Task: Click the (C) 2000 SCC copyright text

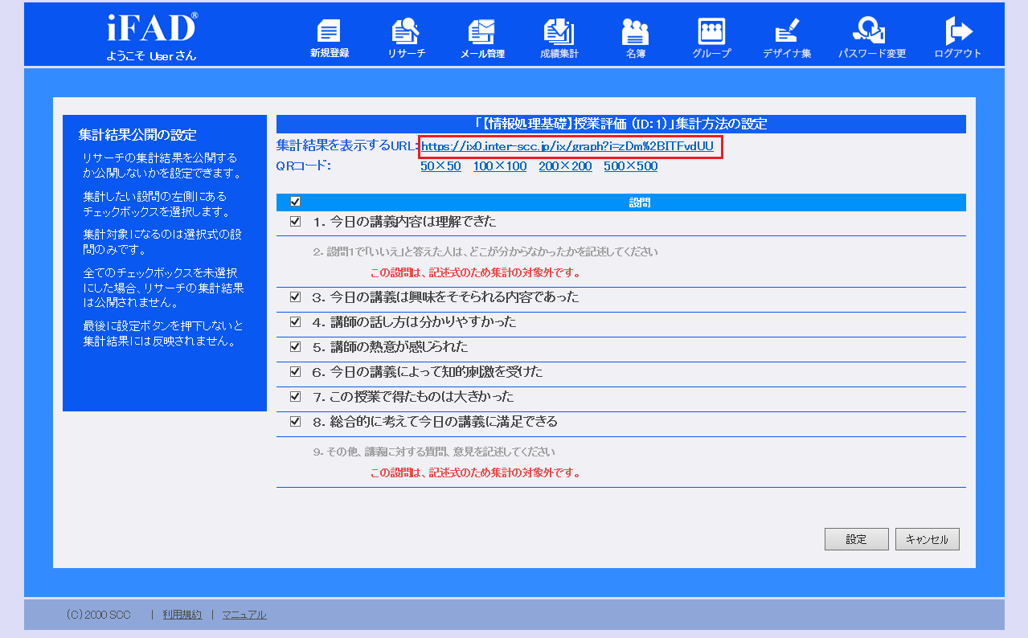Action: point(98,615)
